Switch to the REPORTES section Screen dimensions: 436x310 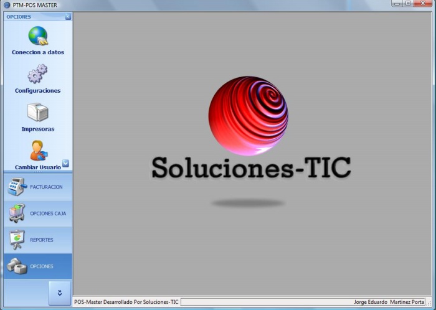tap(38, 240)
